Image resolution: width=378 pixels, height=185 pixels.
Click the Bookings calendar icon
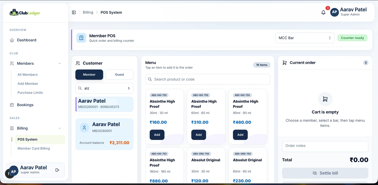point(12,105)
